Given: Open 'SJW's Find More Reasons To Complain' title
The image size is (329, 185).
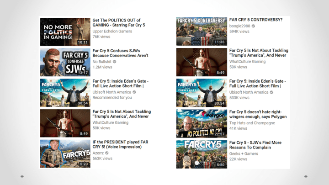Looking at the screenshot, I should point(255,145).
